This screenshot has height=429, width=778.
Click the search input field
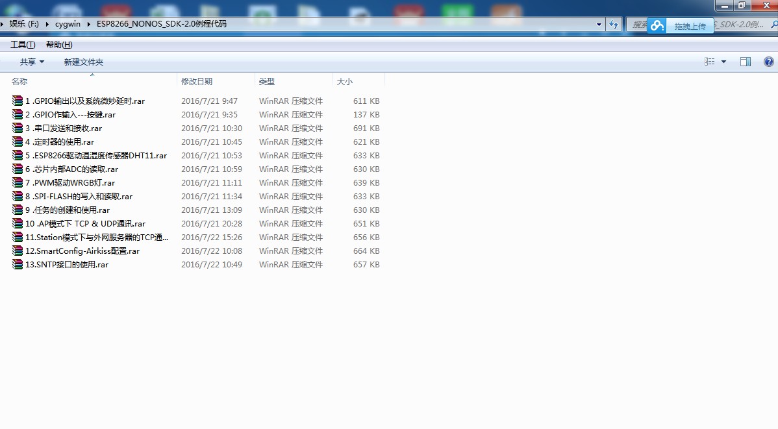pyautogui.click(x=702, y=24)
